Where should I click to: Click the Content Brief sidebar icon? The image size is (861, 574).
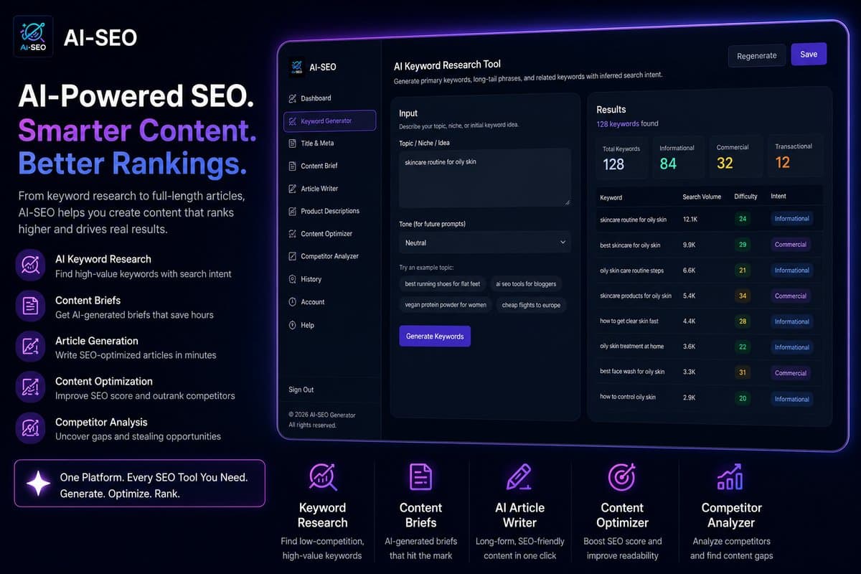click(x=292, y=166)
